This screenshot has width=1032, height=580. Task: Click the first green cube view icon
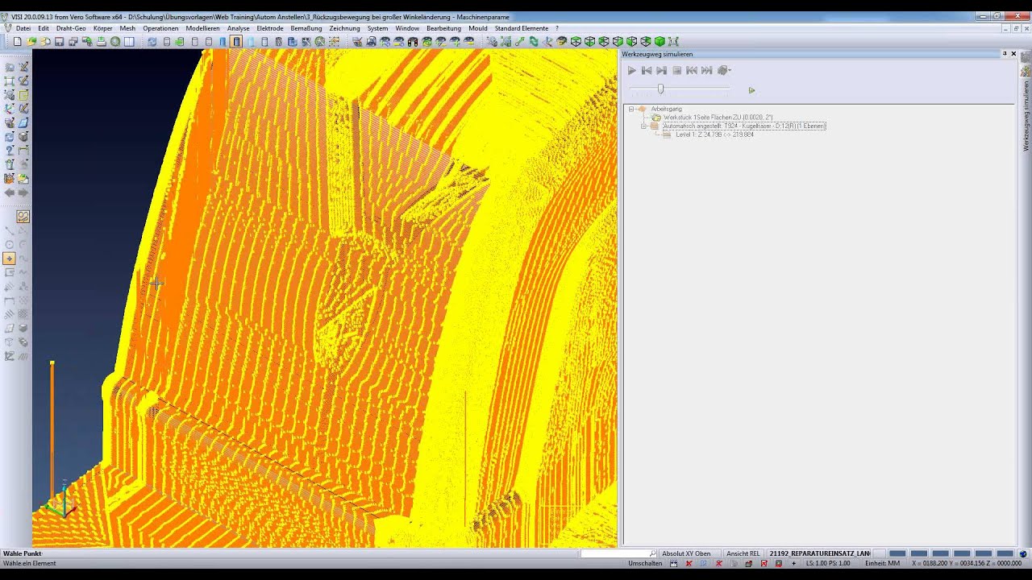[576, 42]
